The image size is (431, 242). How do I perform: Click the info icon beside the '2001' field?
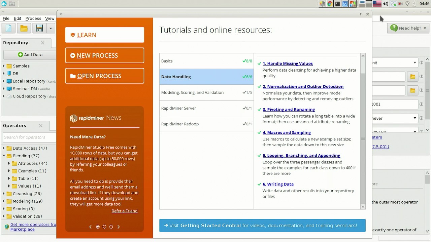(421, 104)
